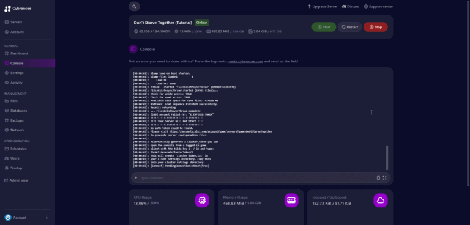
Task: Click the Dashboard grid icon
Action: pos(7,53)
